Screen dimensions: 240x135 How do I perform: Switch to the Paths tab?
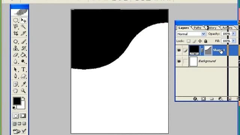tap(198, 28)
